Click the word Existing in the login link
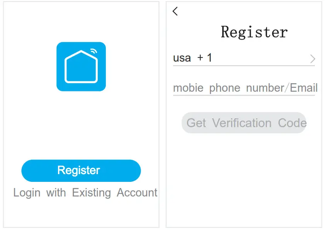The image size is (325, 230). [92, 193]
